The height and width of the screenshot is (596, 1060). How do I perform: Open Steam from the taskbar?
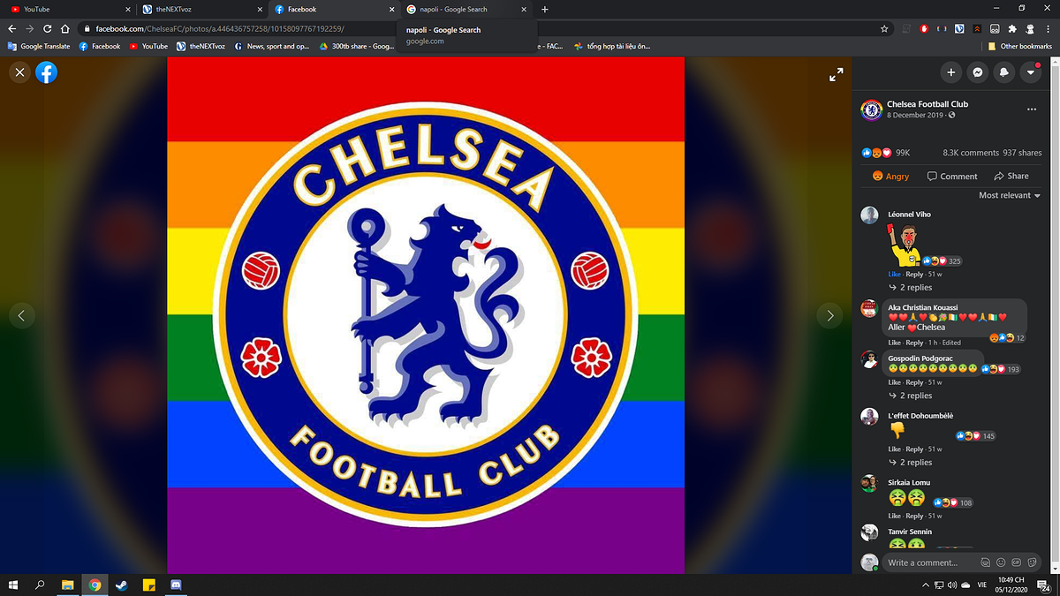(x=121, y=585)
